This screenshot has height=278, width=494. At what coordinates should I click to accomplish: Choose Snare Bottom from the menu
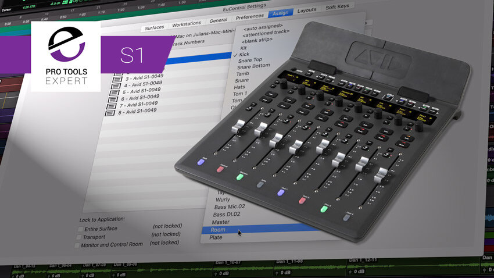(x=253, y=66)
